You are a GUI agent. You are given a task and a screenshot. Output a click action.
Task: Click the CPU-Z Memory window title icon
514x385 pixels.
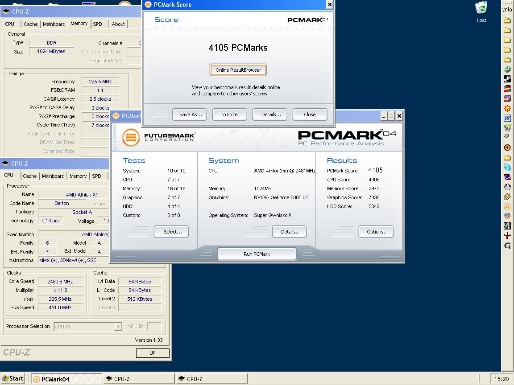click(6, 12)
